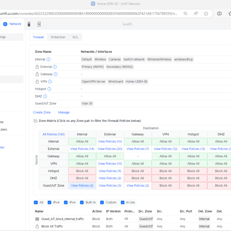
Task: Toggle the IPv6 filter checkbox
Action: point(66,203)
